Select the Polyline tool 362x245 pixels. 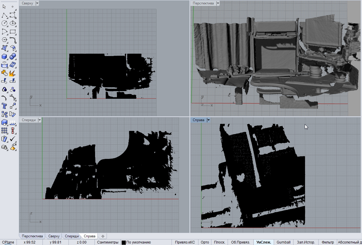point(4,15)
